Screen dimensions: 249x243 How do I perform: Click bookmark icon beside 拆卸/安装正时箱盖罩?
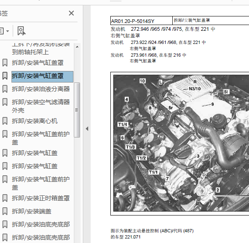click(x=5, y=198)
